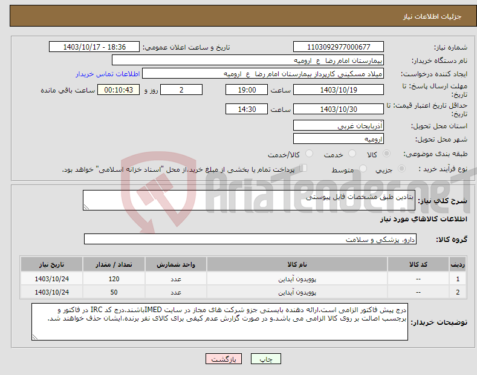Click the need number field 1103092977000677
This screenshot has width=477, height=375.
(x=339, y=47)
